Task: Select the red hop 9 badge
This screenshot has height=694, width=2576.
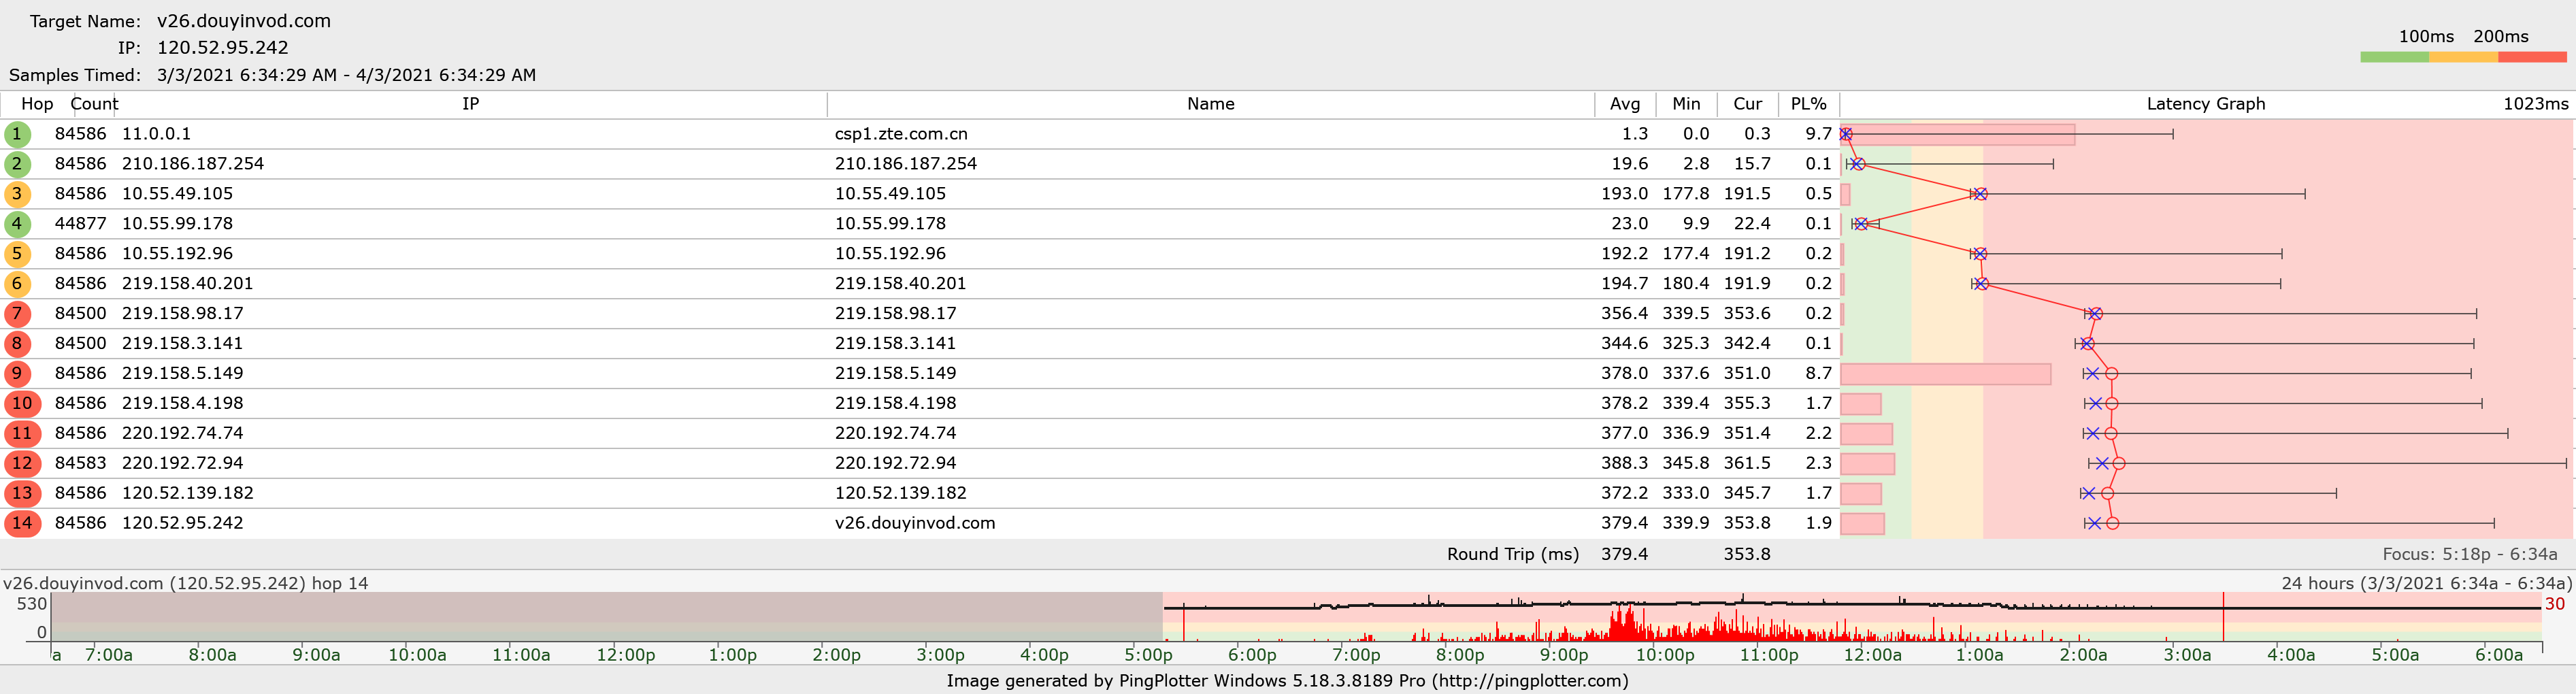Action: tap(17, 374)
